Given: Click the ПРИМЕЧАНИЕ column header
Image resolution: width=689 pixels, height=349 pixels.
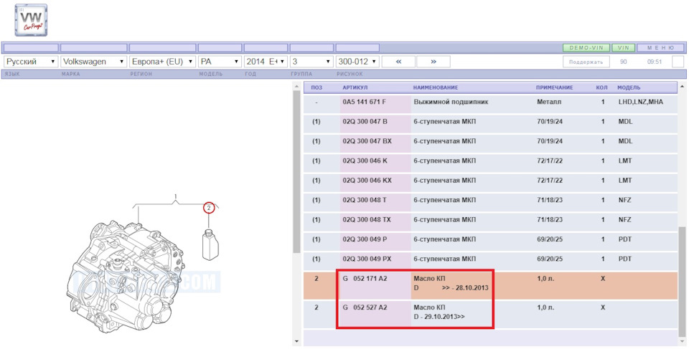Looking at the screenshot, I should point(555,88).
